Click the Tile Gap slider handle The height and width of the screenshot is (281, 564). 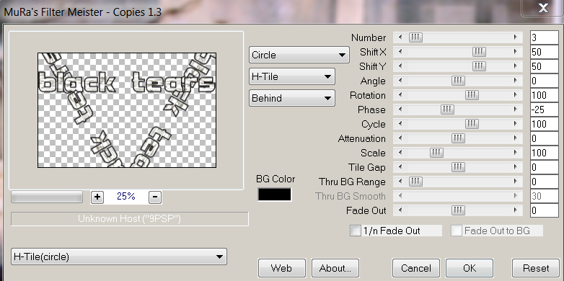click(458, 167)
